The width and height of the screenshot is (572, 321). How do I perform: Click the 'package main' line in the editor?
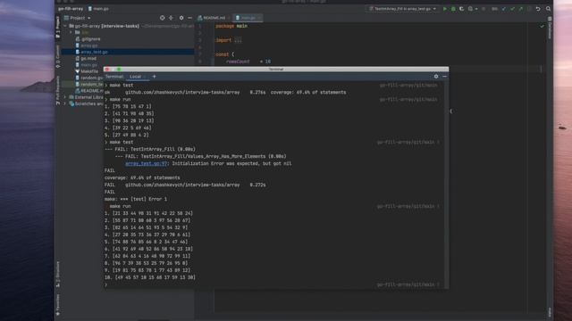pyautogui.click(x=231, y=26)
